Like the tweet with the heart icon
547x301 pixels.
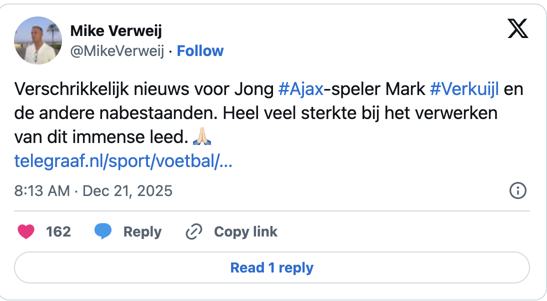26,231
